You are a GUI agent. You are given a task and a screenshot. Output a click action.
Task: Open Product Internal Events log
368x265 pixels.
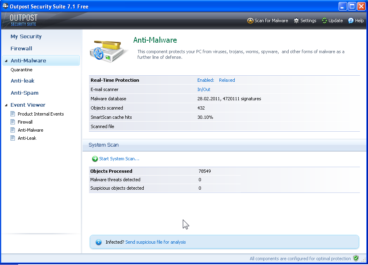pyautogui.click(x=41, y=114)
